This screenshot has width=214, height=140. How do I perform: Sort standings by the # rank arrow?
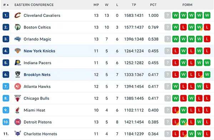6,5
